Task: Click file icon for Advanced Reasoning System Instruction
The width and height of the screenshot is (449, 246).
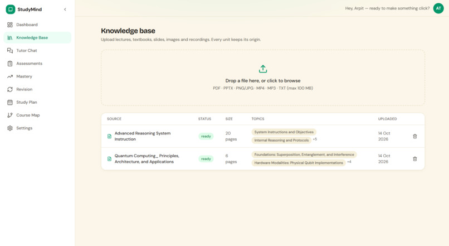Action: 109,136
